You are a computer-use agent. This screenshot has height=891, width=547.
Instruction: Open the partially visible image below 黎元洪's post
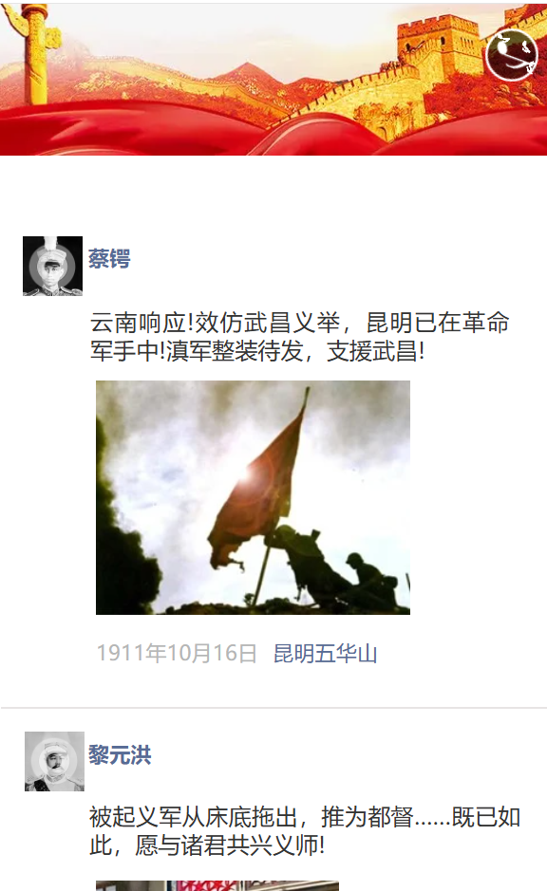(x=217, y=886)
